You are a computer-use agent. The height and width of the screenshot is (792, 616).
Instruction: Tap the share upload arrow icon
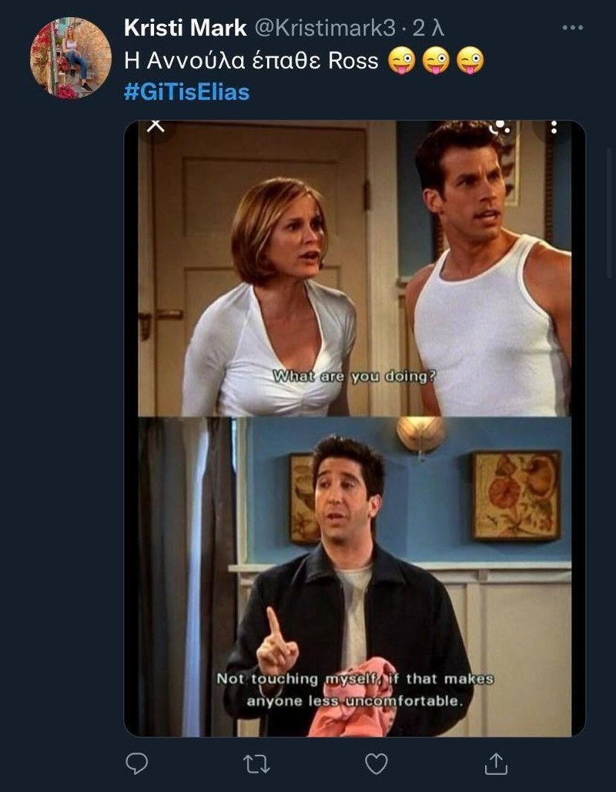(496, 763)
